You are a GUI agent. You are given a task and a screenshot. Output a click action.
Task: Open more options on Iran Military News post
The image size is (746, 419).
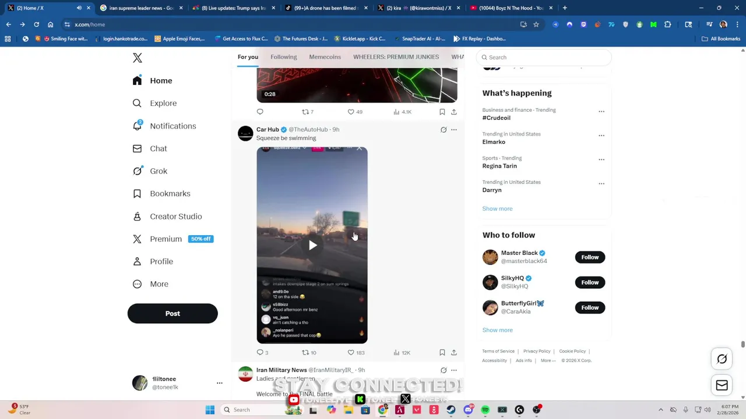pyautogui.click(x=454, y=370)
